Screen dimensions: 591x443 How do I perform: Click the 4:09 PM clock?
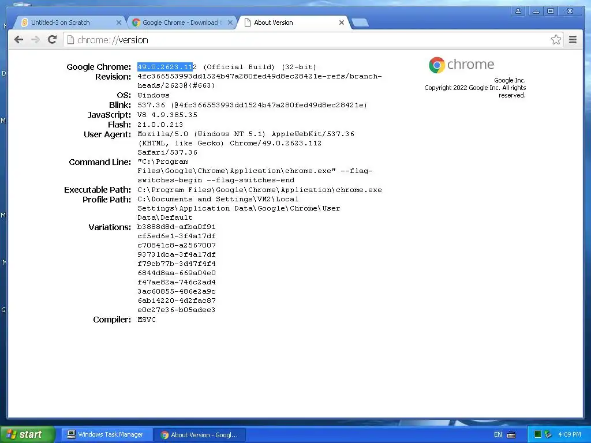pyautogui.click(x=570, y=434)
